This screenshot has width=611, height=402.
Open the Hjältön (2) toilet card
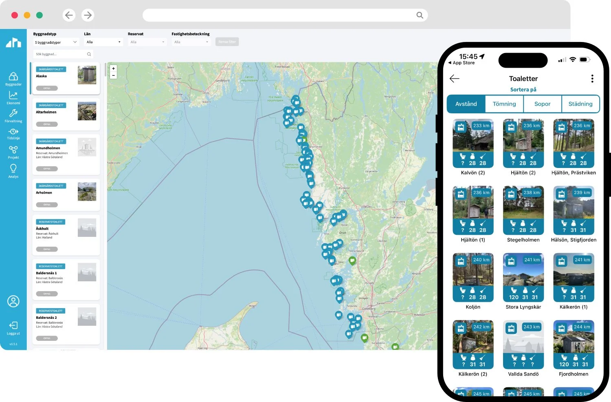(x=523, y=147)
